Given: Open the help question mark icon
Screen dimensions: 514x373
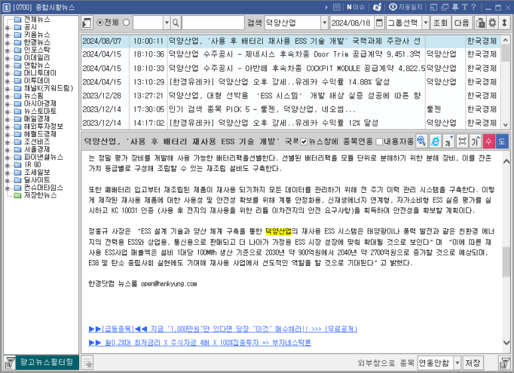Looking at the screenshot, I should (473, 7).
